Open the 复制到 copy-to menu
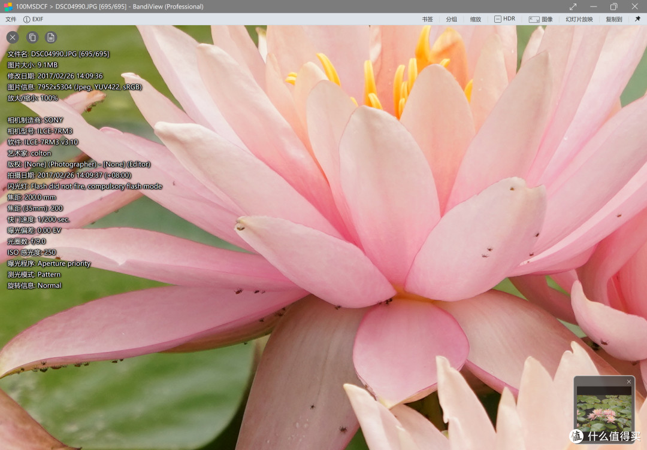This screenshot has height=450, width=647. [614, 19]
